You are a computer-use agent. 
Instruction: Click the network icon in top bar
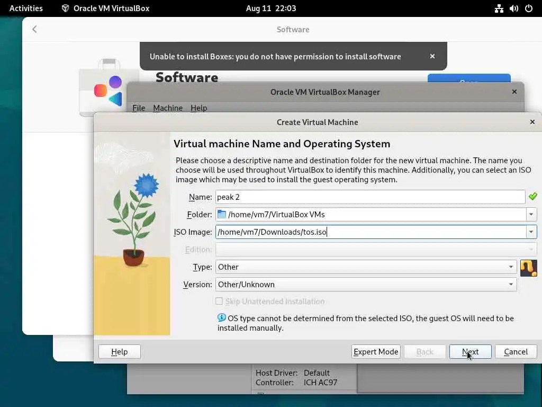point(499,8)
